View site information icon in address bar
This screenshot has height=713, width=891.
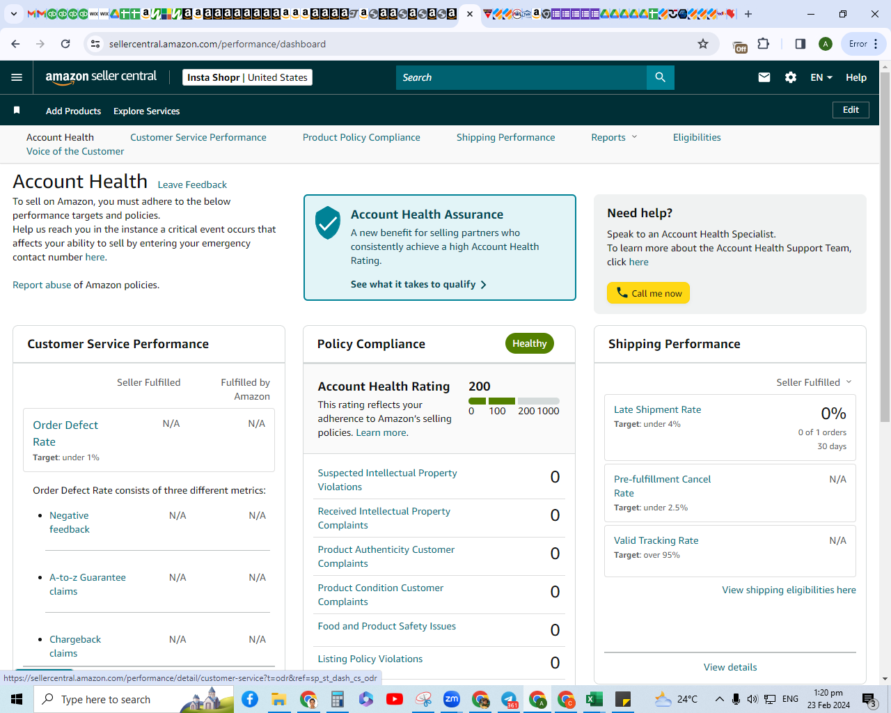click(95, 44)
